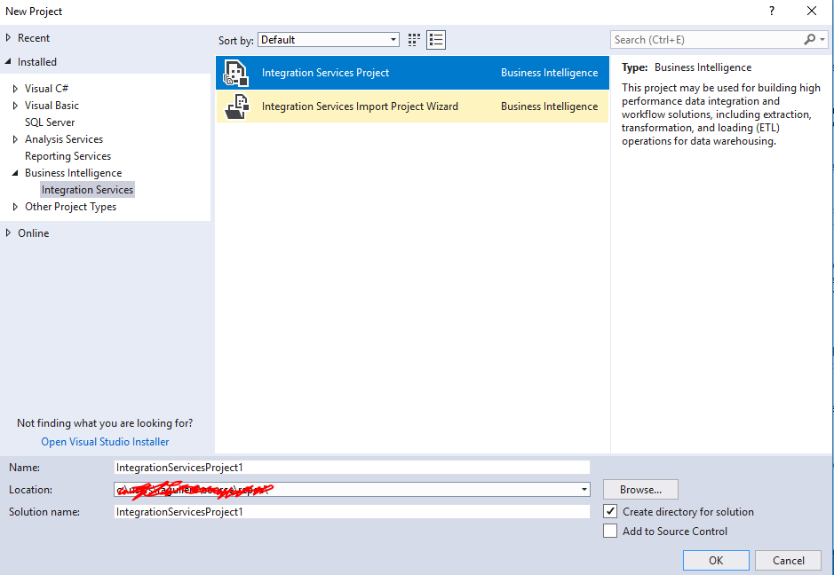Click the Recent heading

click(x=34, y=38)
